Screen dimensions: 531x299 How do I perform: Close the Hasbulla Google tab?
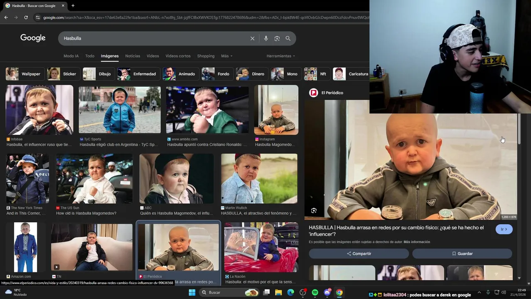coord(63,6)
